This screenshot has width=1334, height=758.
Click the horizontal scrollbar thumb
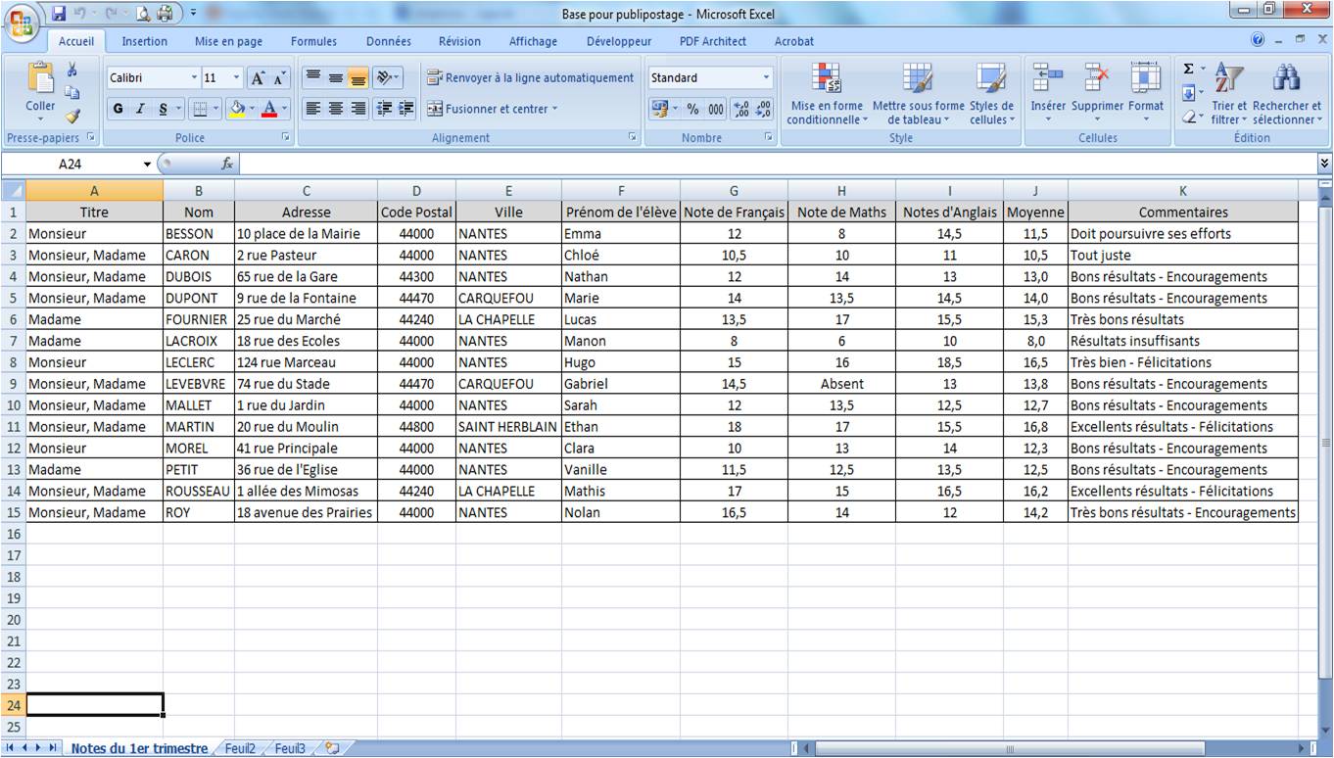coord(1010,748)
